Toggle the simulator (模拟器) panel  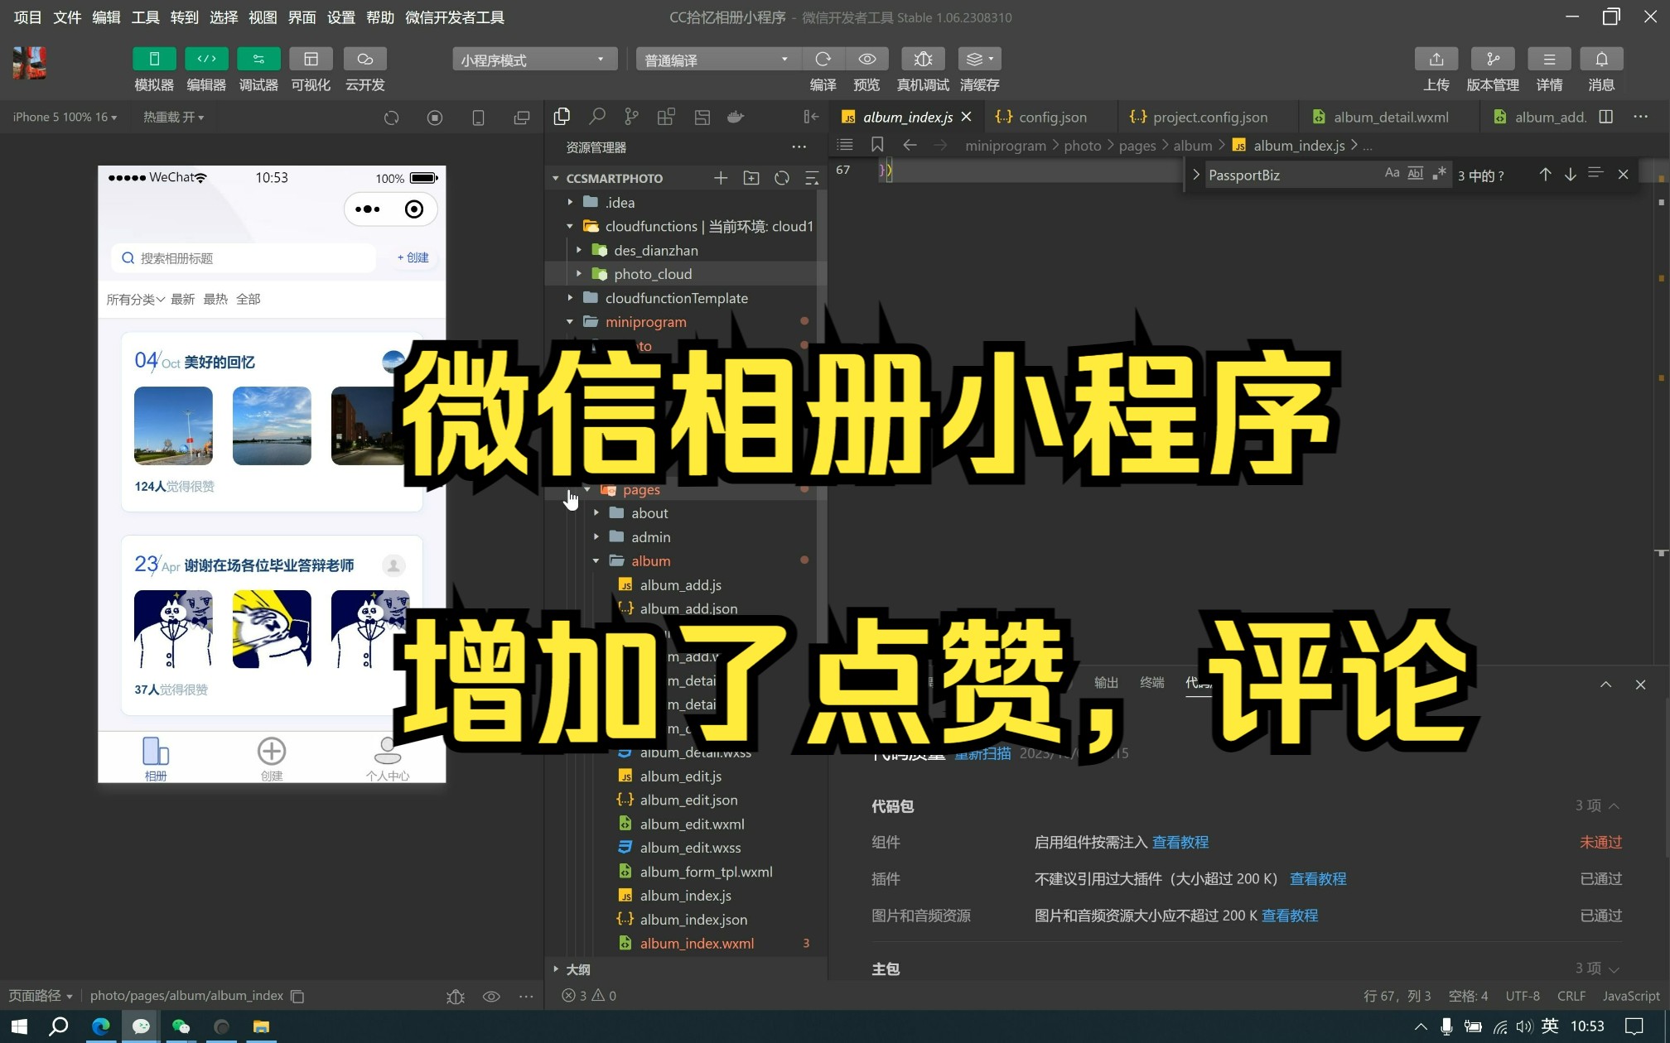point(154,59)
